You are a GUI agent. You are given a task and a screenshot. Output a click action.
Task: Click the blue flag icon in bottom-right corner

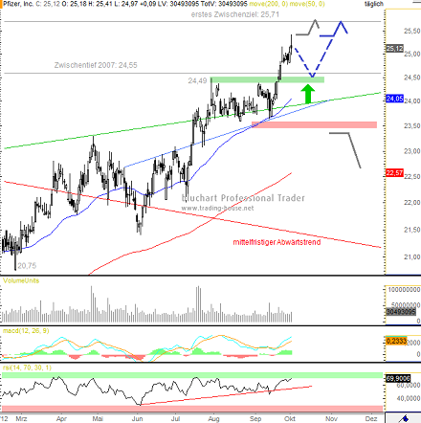pyautogui.click(x=405, y=418)
